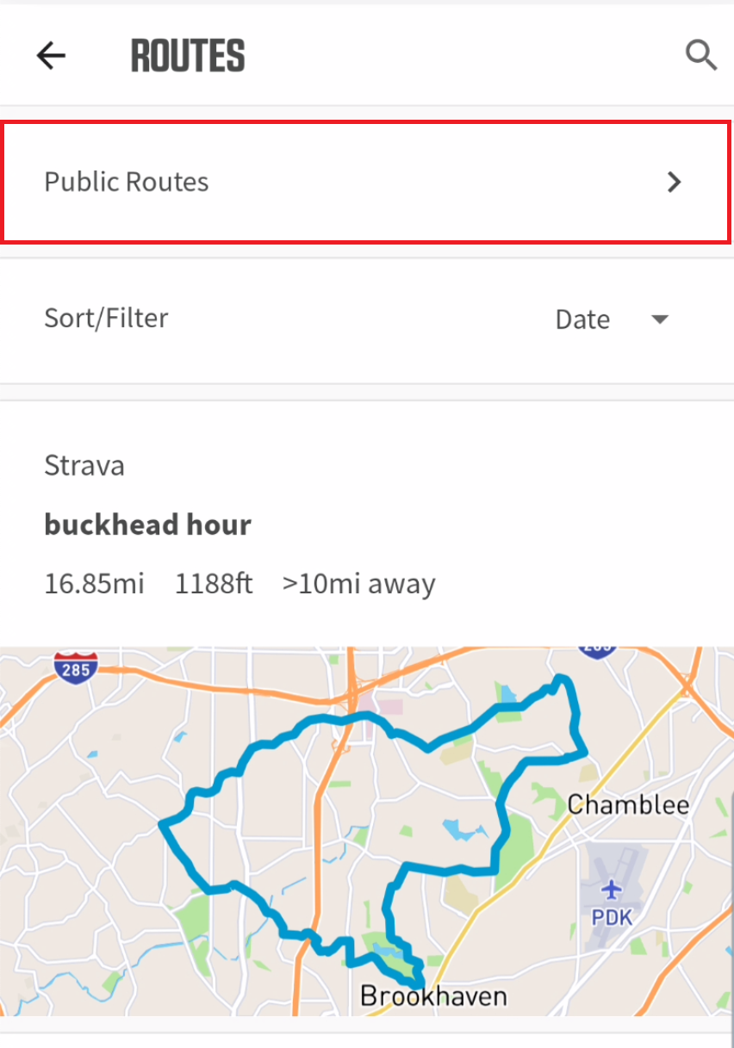Tap the 16.85mi distance value

[94, 584]
